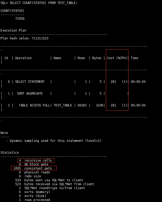Screen dimensions: 162x202
Task: Click time 00:00:04 in TABLE ACCESS FULL row
Action: point(138,105)
